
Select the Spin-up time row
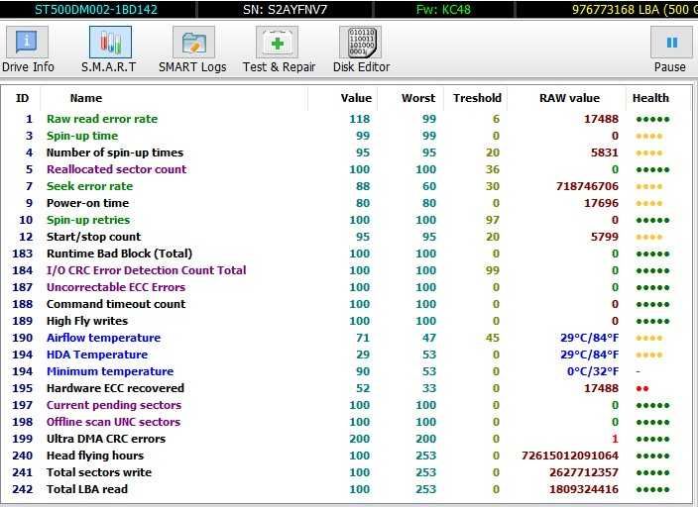point(346,136)
